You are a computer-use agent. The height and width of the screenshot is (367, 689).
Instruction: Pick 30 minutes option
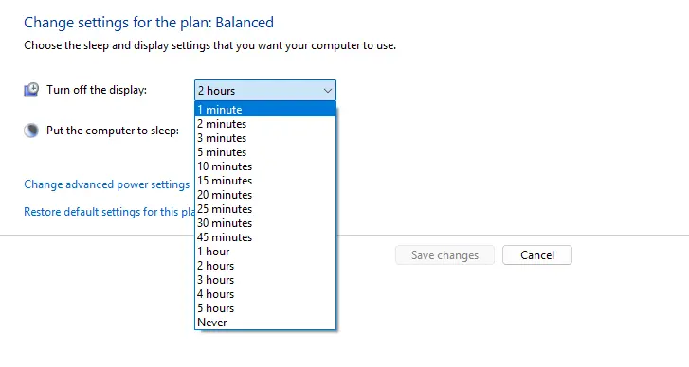tap(265, 222)
